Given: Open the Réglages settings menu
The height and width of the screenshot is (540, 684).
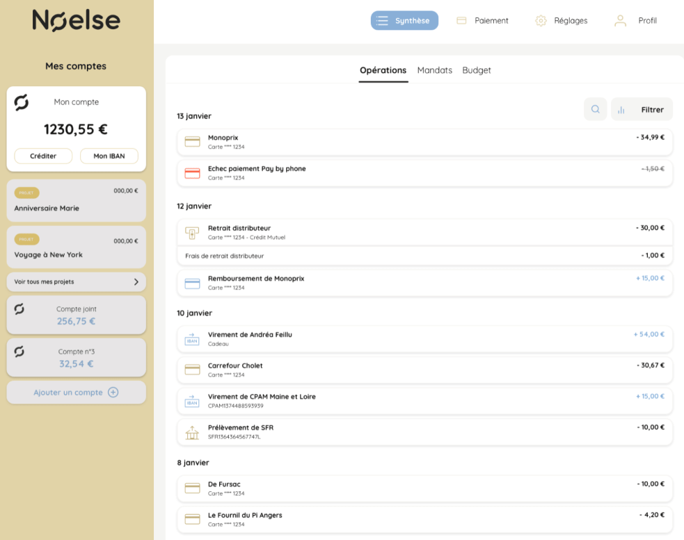Looking at the screenshot, I should tap(561, 21).
